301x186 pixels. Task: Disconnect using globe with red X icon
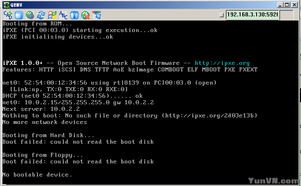coord(86,15)
